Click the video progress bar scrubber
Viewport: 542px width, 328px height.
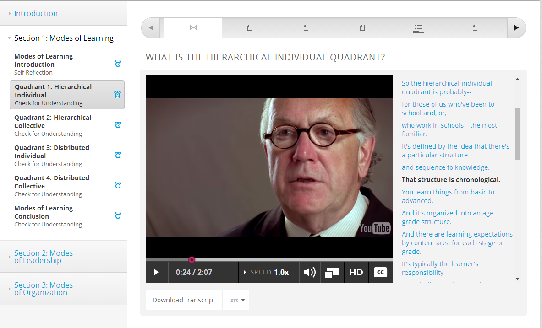point(192,260)
